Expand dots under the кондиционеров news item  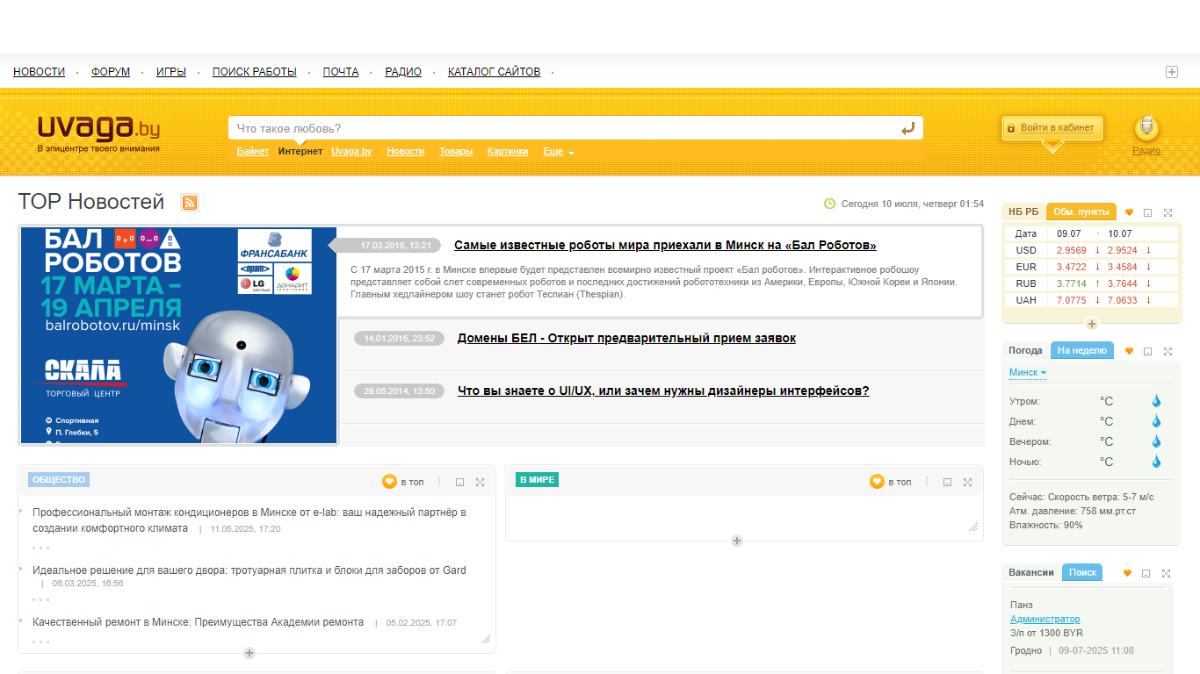(x=41, y=548)
